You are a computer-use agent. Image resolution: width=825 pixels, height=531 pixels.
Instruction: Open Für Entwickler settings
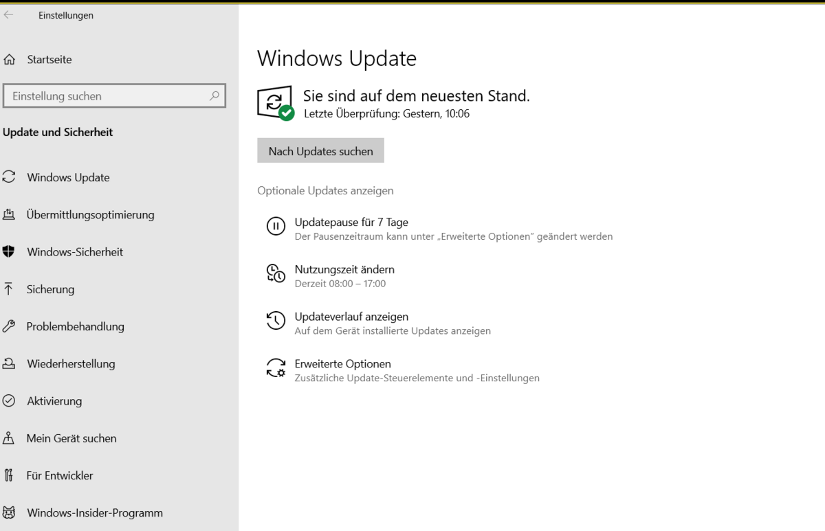pyautogui.click(x=60, y=475)
